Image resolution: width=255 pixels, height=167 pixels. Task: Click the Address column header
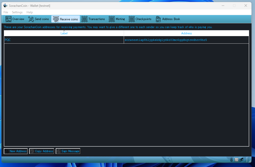point(186,33)
